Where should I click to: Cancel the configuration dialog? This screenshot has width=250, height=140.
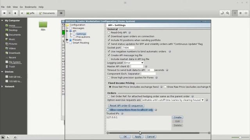tap(151, 136)
